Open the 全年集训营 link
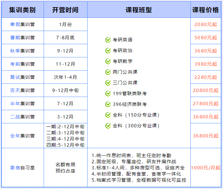Screen dimensions: 223x189 click(22, 136)
